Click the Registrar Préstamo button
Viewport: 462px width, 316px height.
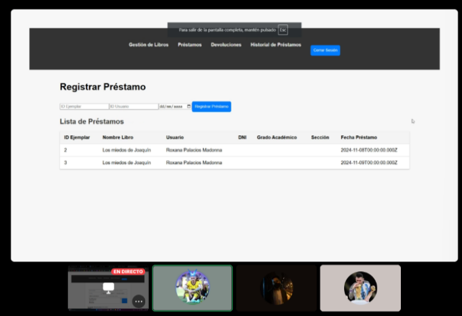point(211,107)
